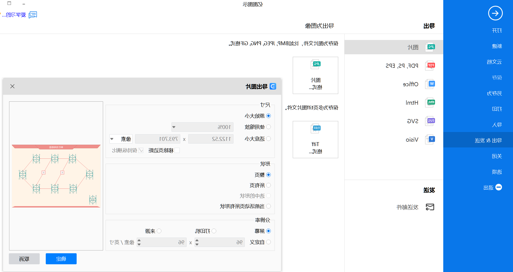The height and width of the screenshot is (272, 513).
Task: Select 自定义 resolution option
Action: [268, 242]
